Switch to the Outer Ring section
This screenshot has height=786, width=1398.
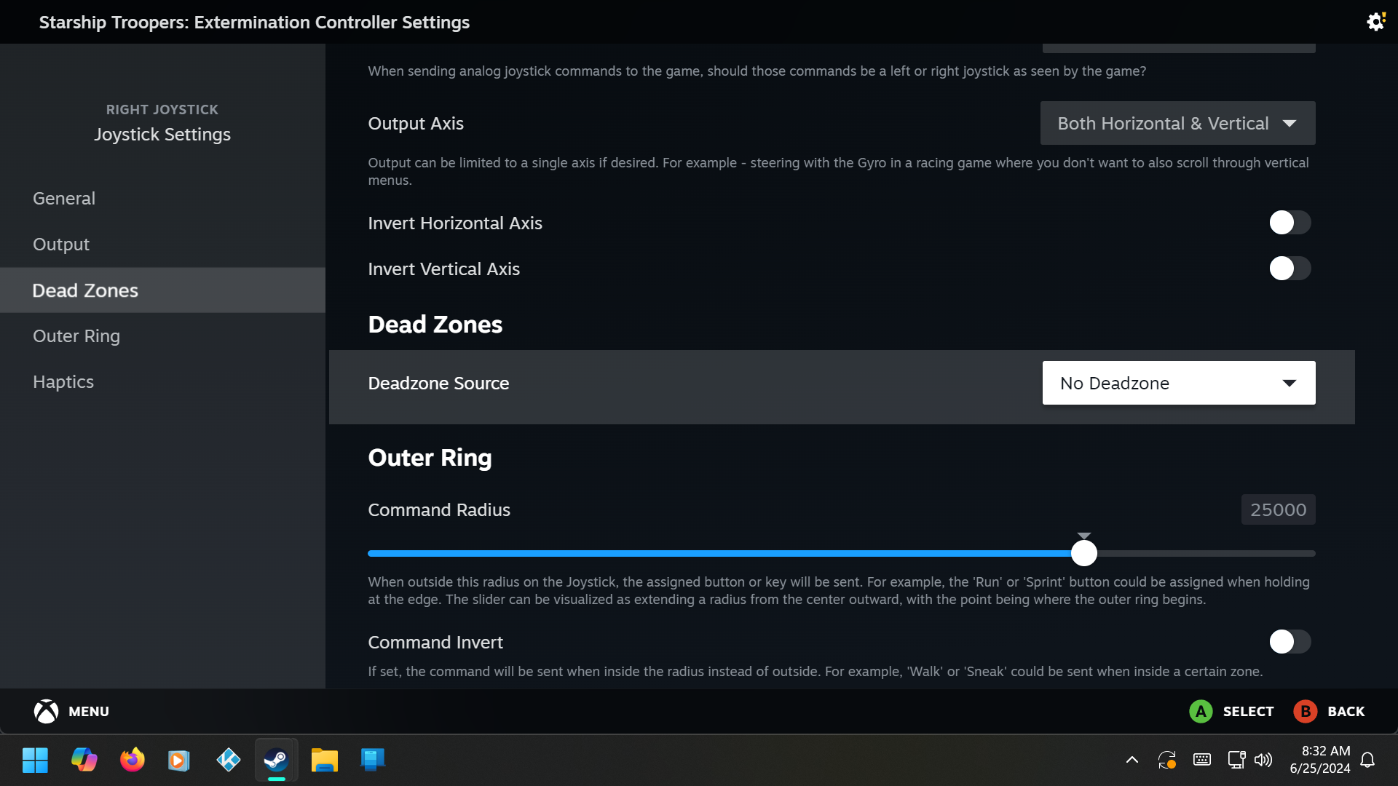pyautogui.click(x=76, y=336)
